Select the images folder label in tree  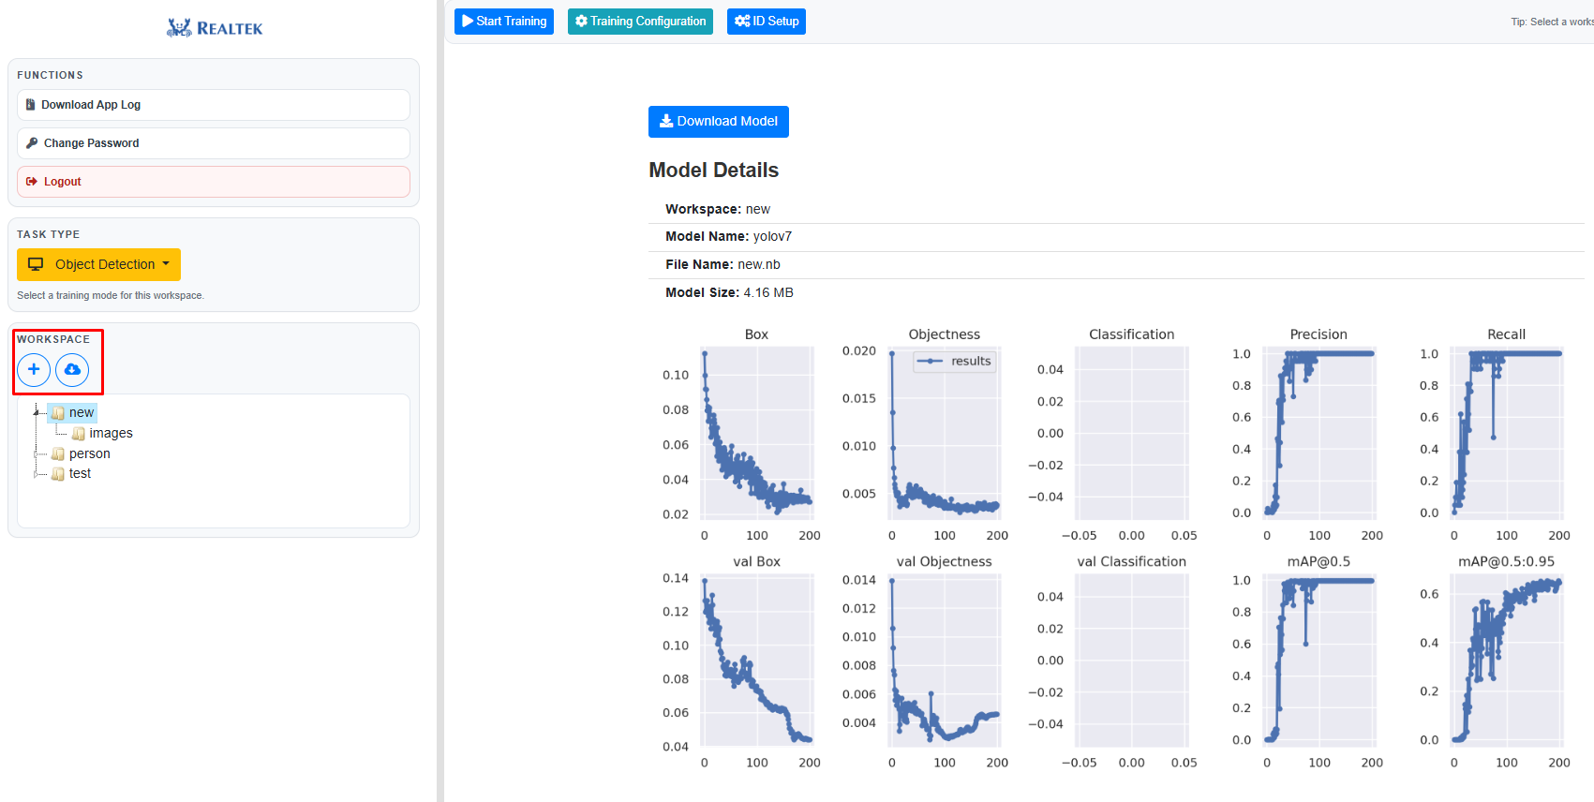click(x=111, y=434)
